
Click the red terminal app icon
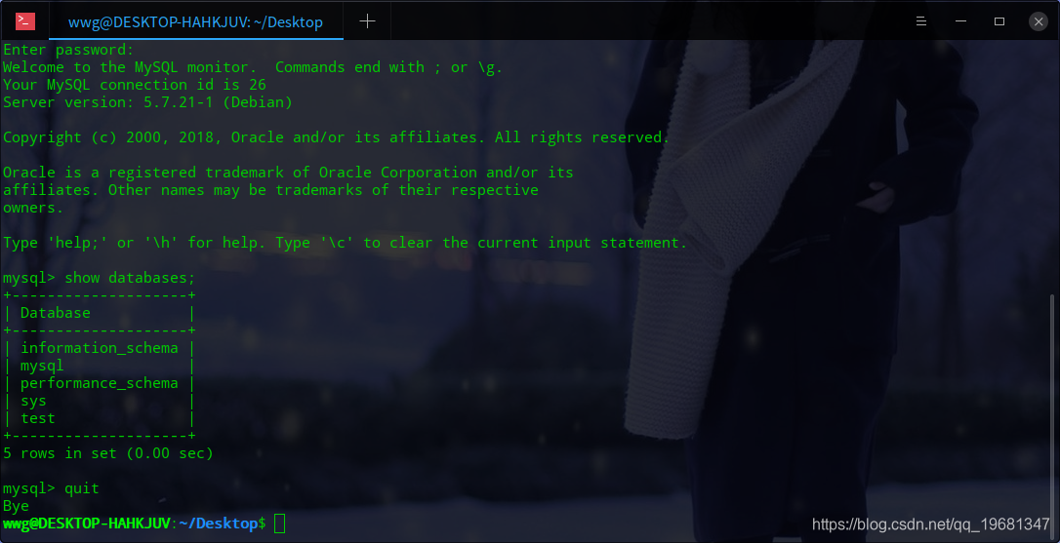25,21
